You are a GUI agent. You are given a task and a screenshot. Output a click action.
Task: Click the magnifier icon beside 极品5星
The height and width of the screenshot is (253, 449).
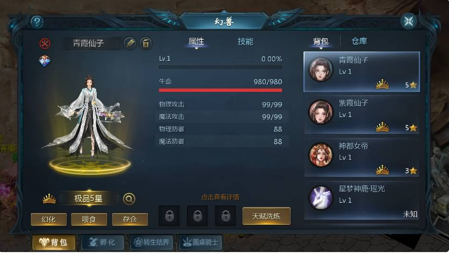[x=129, y=199]
